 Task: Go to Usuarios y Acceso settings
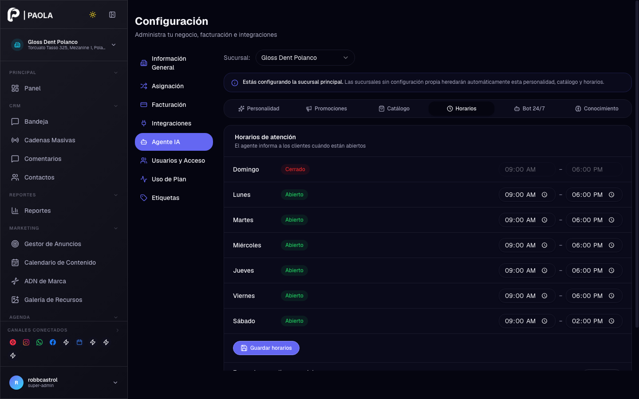(174, 160)
